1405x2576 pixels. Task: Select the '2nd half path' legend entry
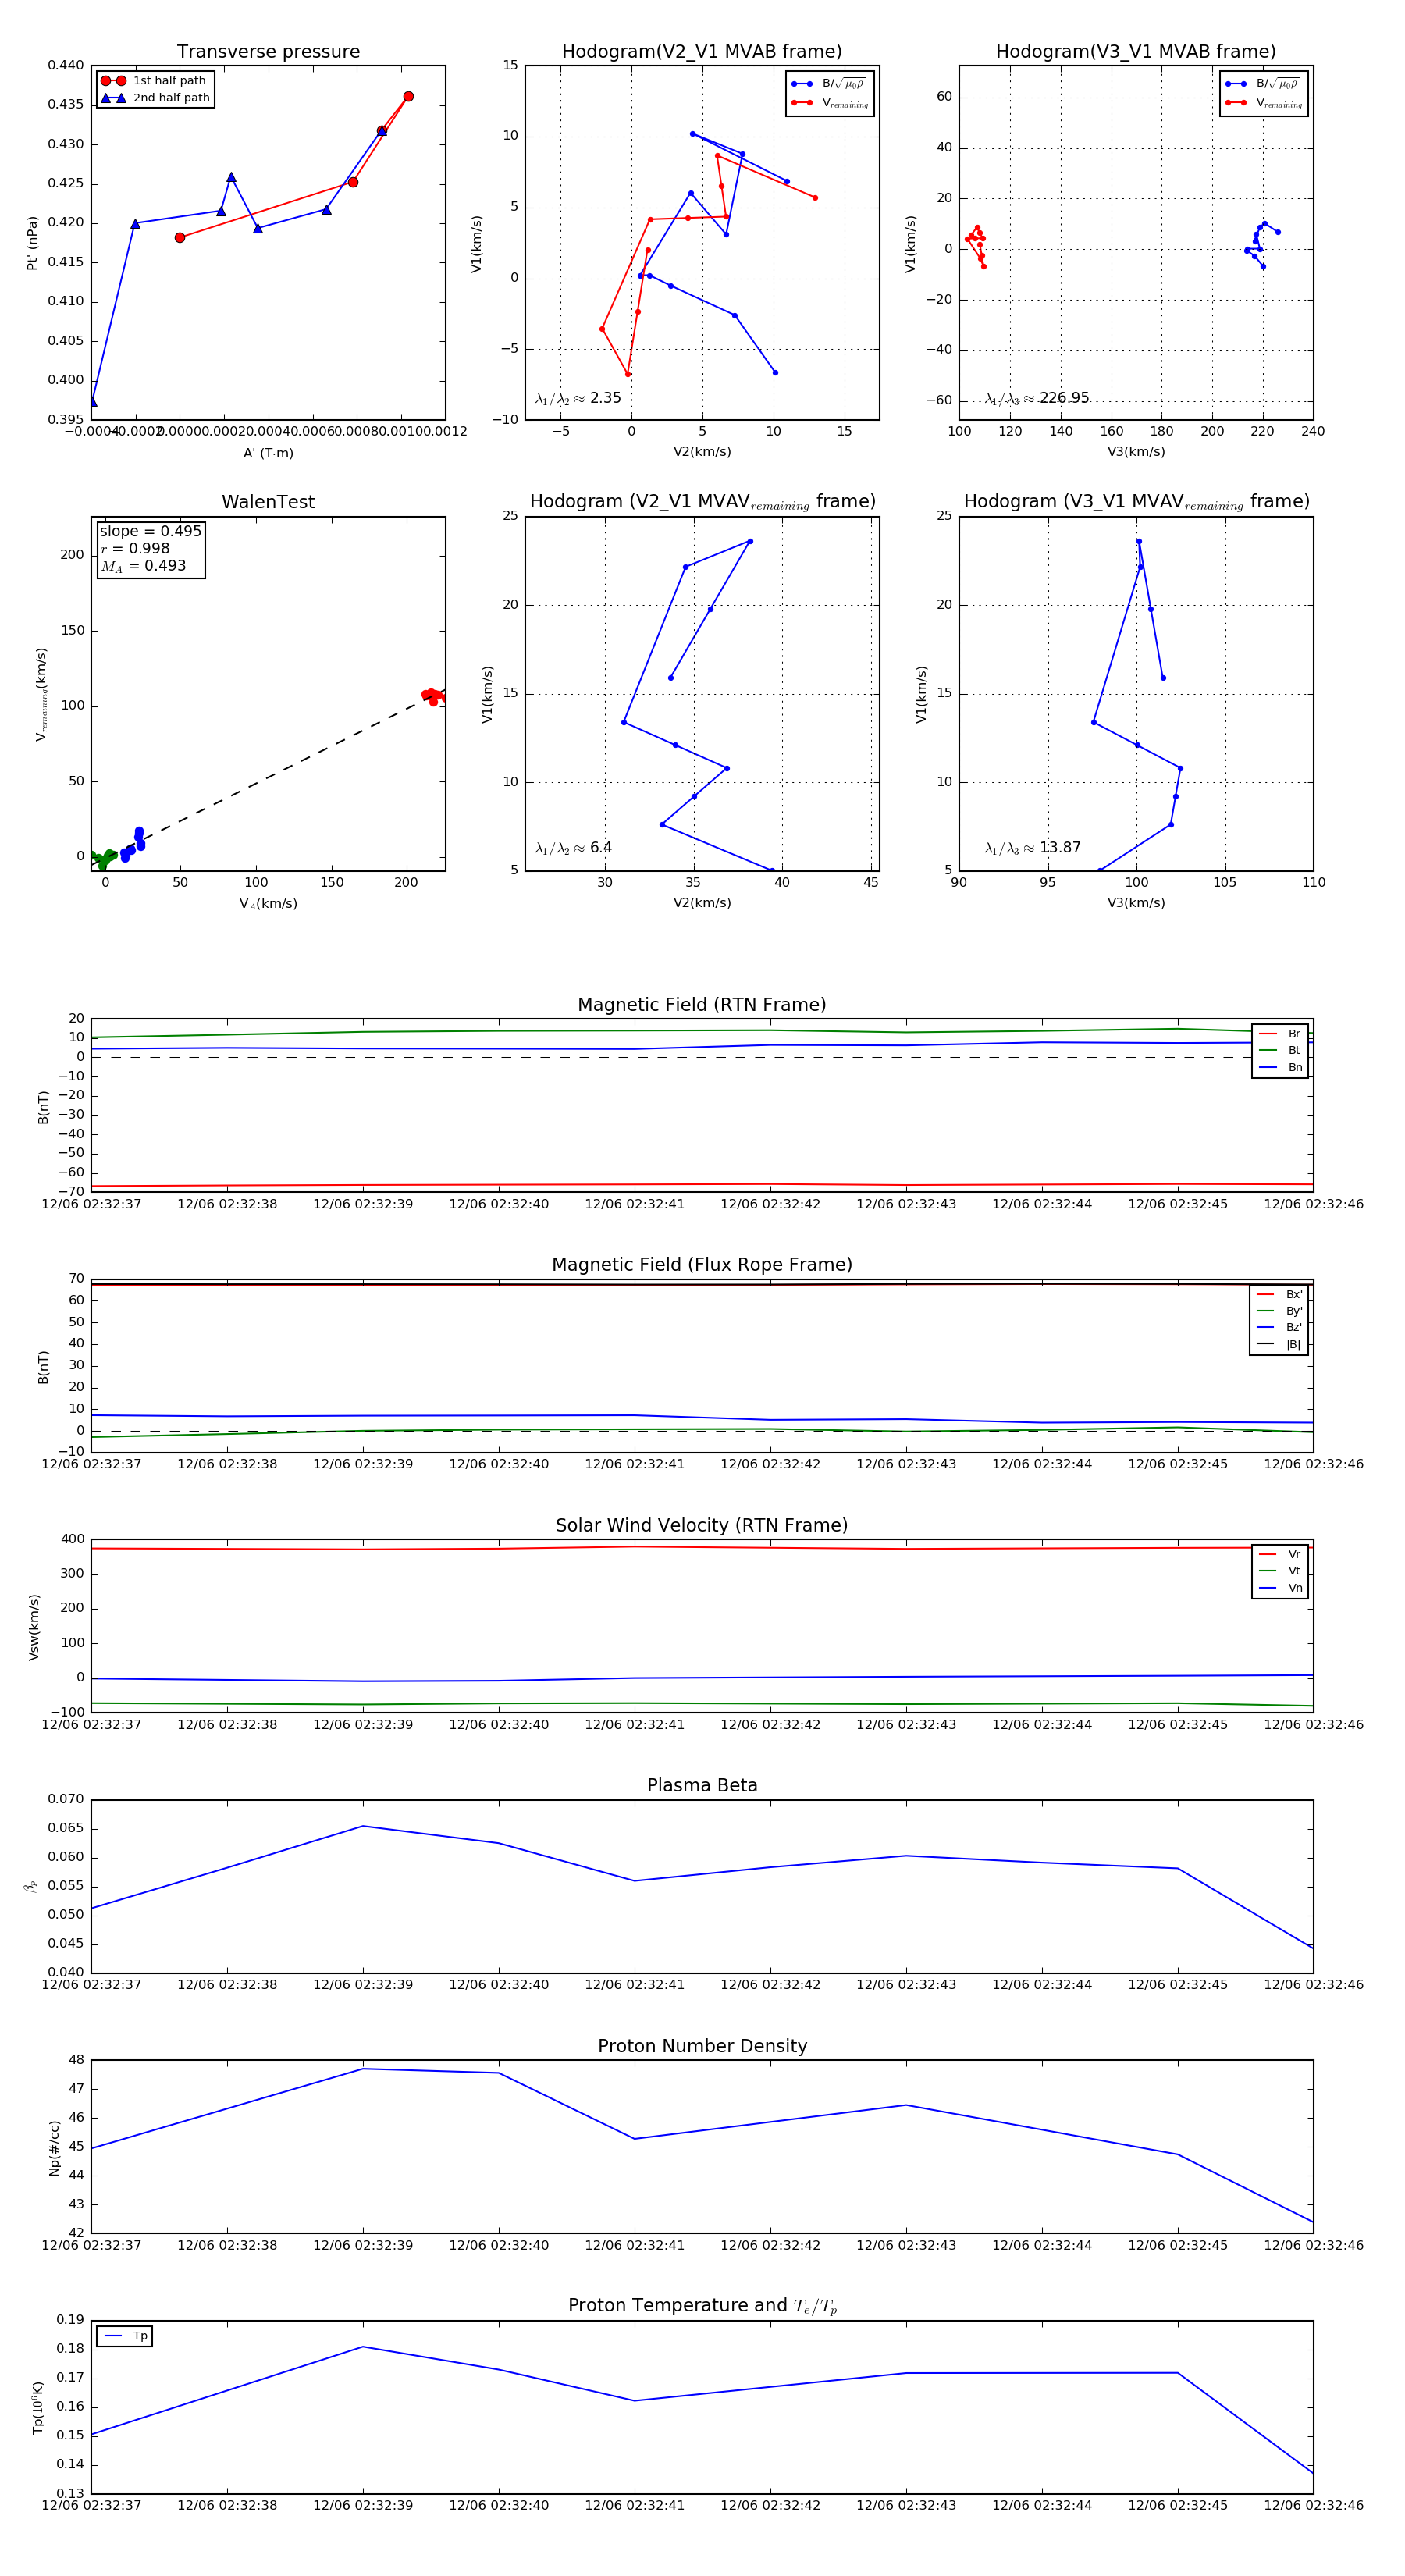pos(154,98)
